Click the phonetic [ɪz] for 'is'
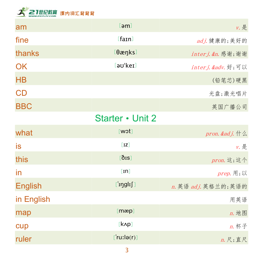Screen dimensions: 263x263 click(125, 145)
